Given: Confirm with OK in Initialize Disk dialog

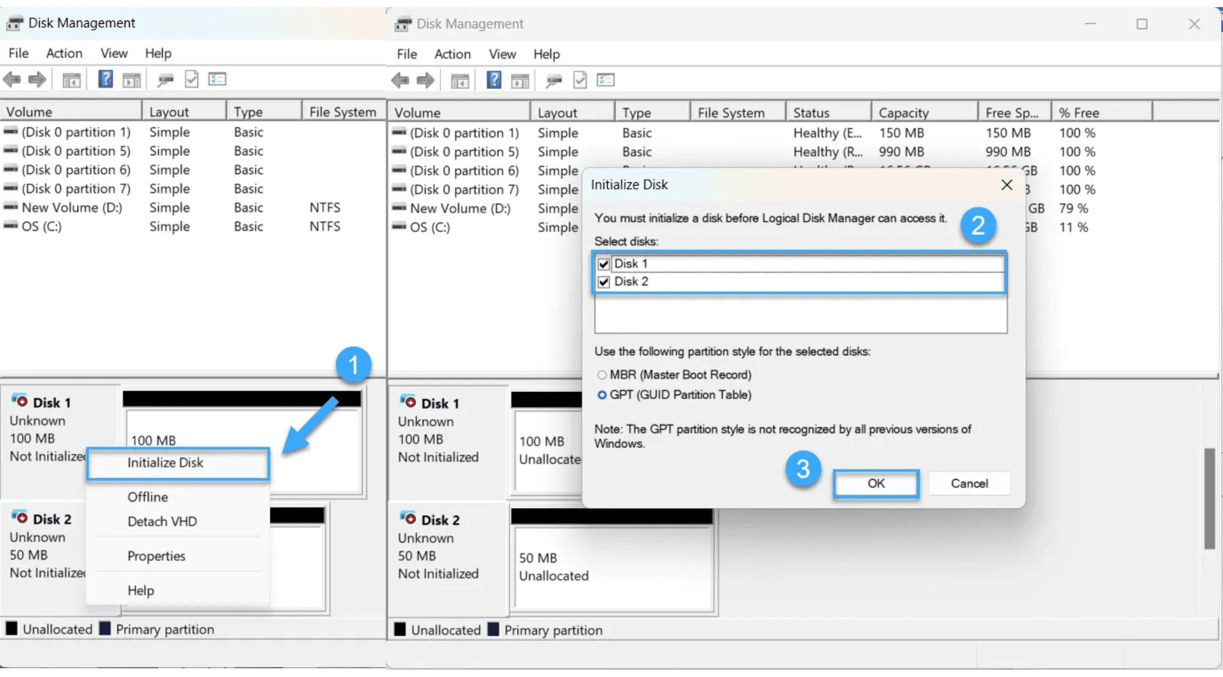Looking at the screenshot, I should click(x=876, y=484).
